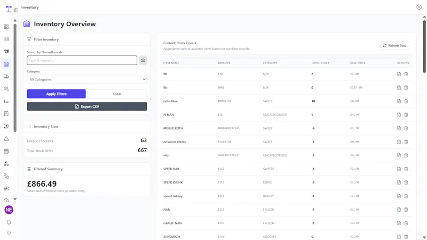Click the SALE PRICE column header
Viewport: 427px width, 240px height.
358,63
